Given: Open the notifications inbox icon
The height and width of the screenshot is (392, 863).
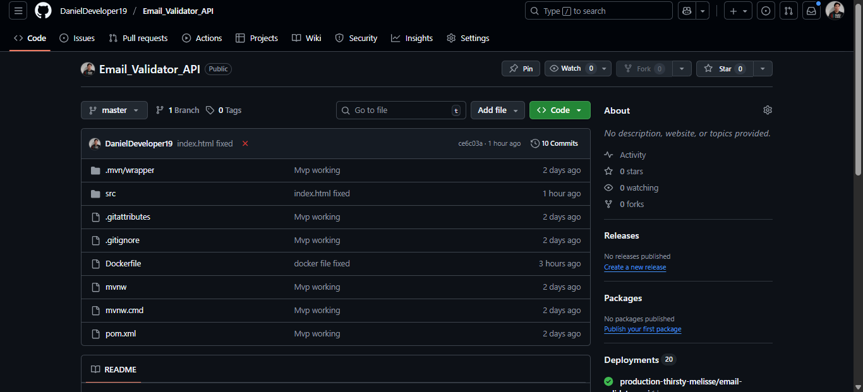Looking at the screenshot, I should coord(811,10).
